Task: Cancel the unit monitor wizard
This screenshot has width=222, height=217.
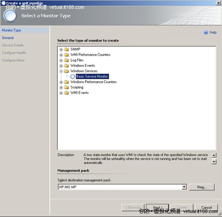Action: click(206, 208)
